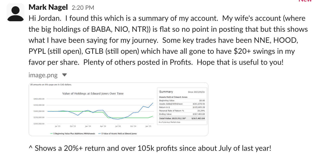316x158 pixels.
Task: Open the holdings line chart in the image preview
Action: 100,111
